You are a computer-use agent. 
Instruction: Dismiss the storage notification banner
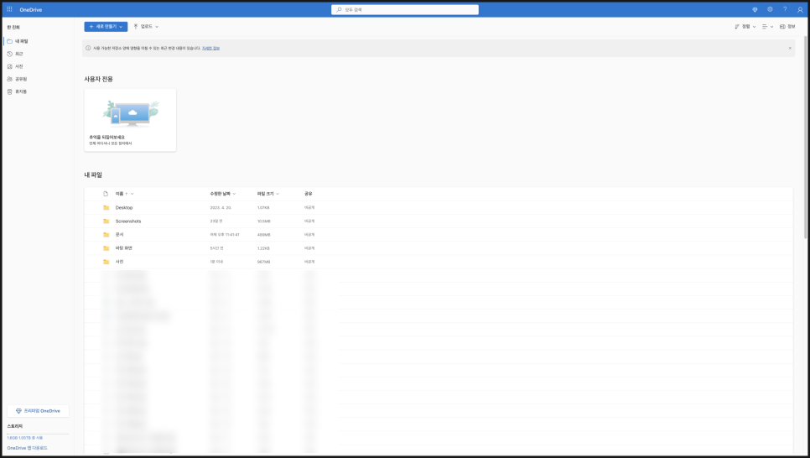click(x=790, y=48)
